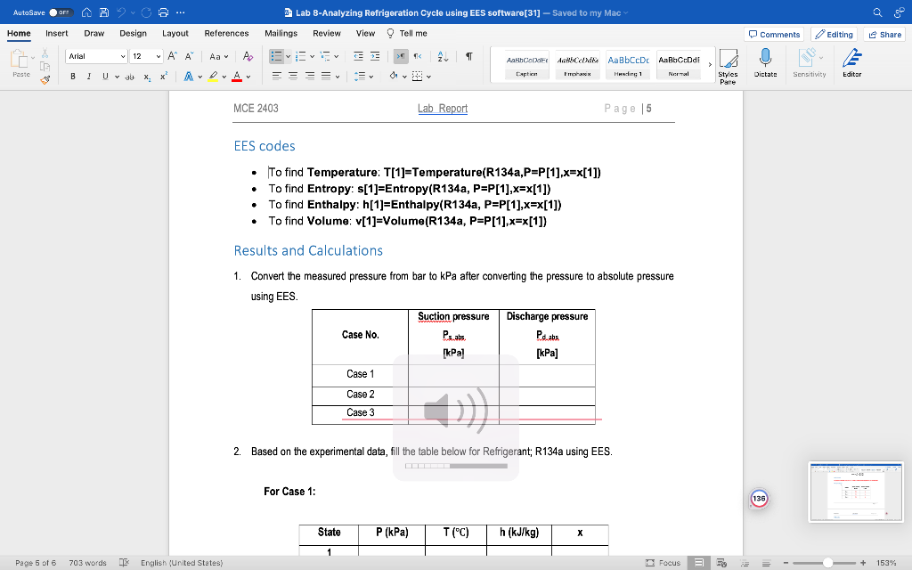Click the Comments button
This screenshot has height=570, width=912.
(774, 35)
